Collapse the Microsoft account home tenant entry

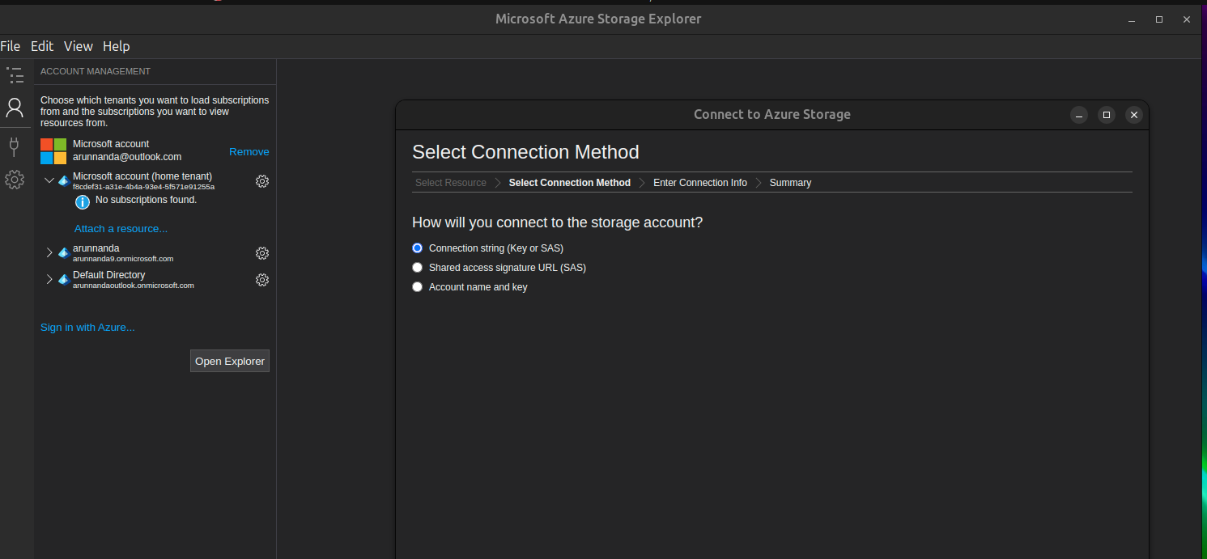tap(49, 180)
